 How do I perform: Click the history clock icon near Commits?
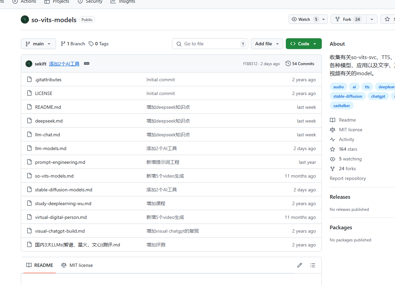click(288, 64)
